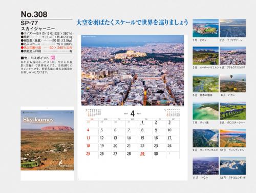Select red holiday date 29
The image size is (256, 193).
[142, 154]
